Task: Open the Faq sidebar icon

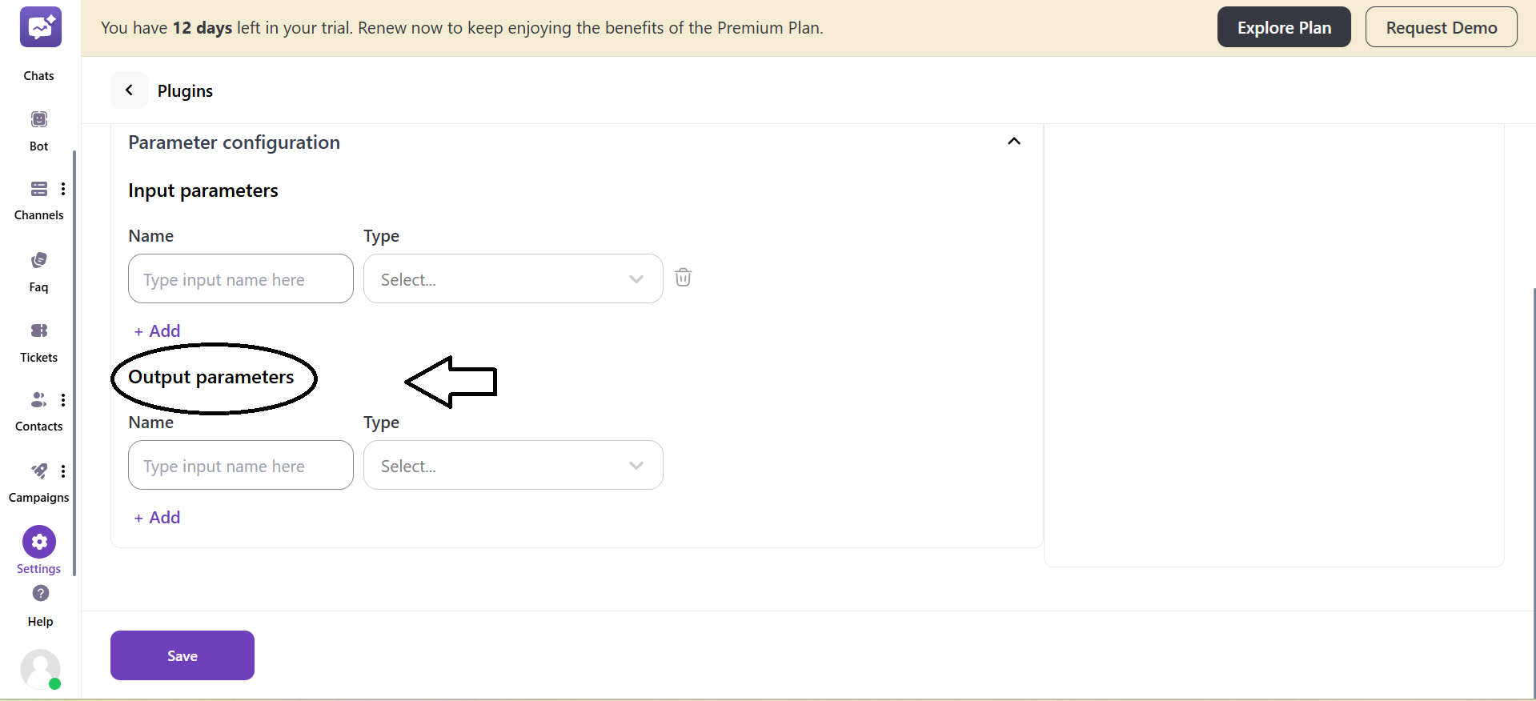Action: (x=39, y=261)
